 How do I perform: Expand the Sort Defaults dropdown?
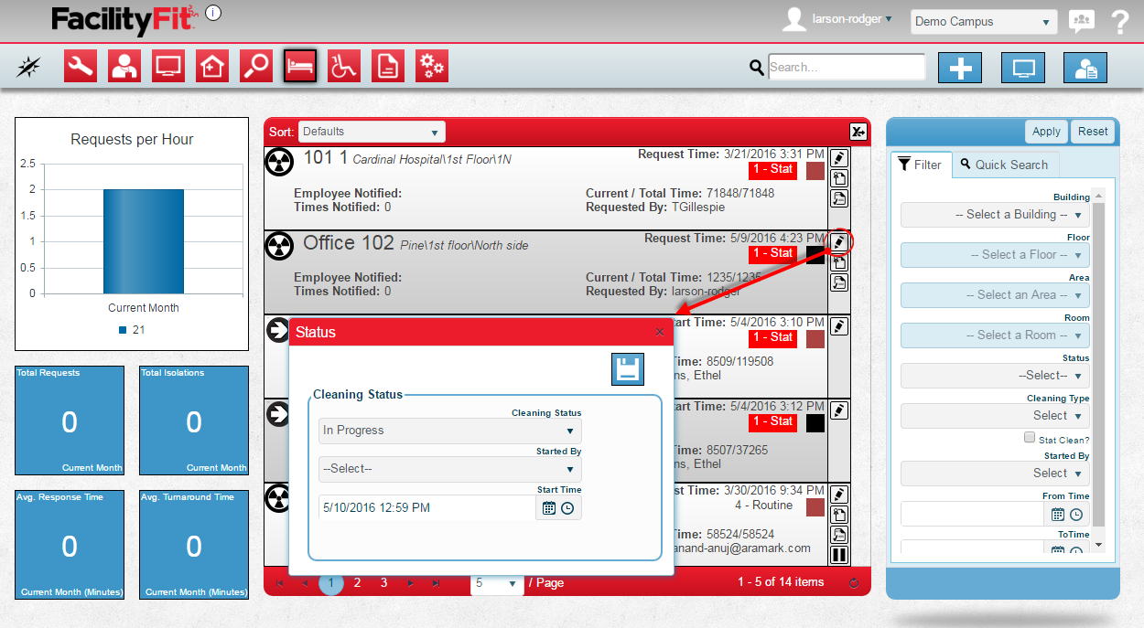372,132
